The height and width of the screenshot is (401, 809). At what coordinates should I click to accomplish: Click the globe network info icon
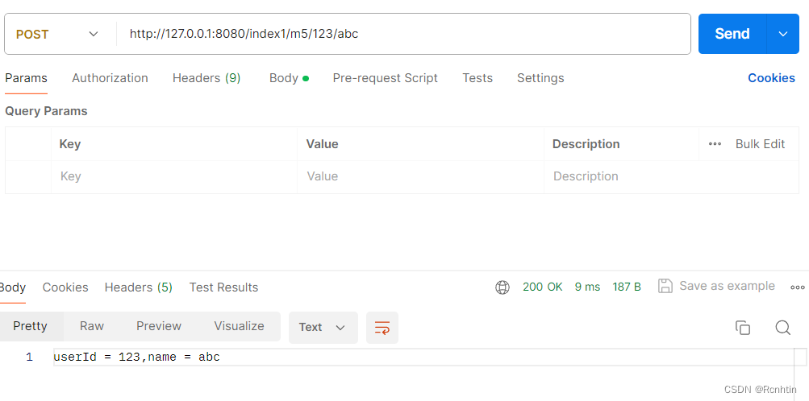pyautogui.click(x=502, y=287)
